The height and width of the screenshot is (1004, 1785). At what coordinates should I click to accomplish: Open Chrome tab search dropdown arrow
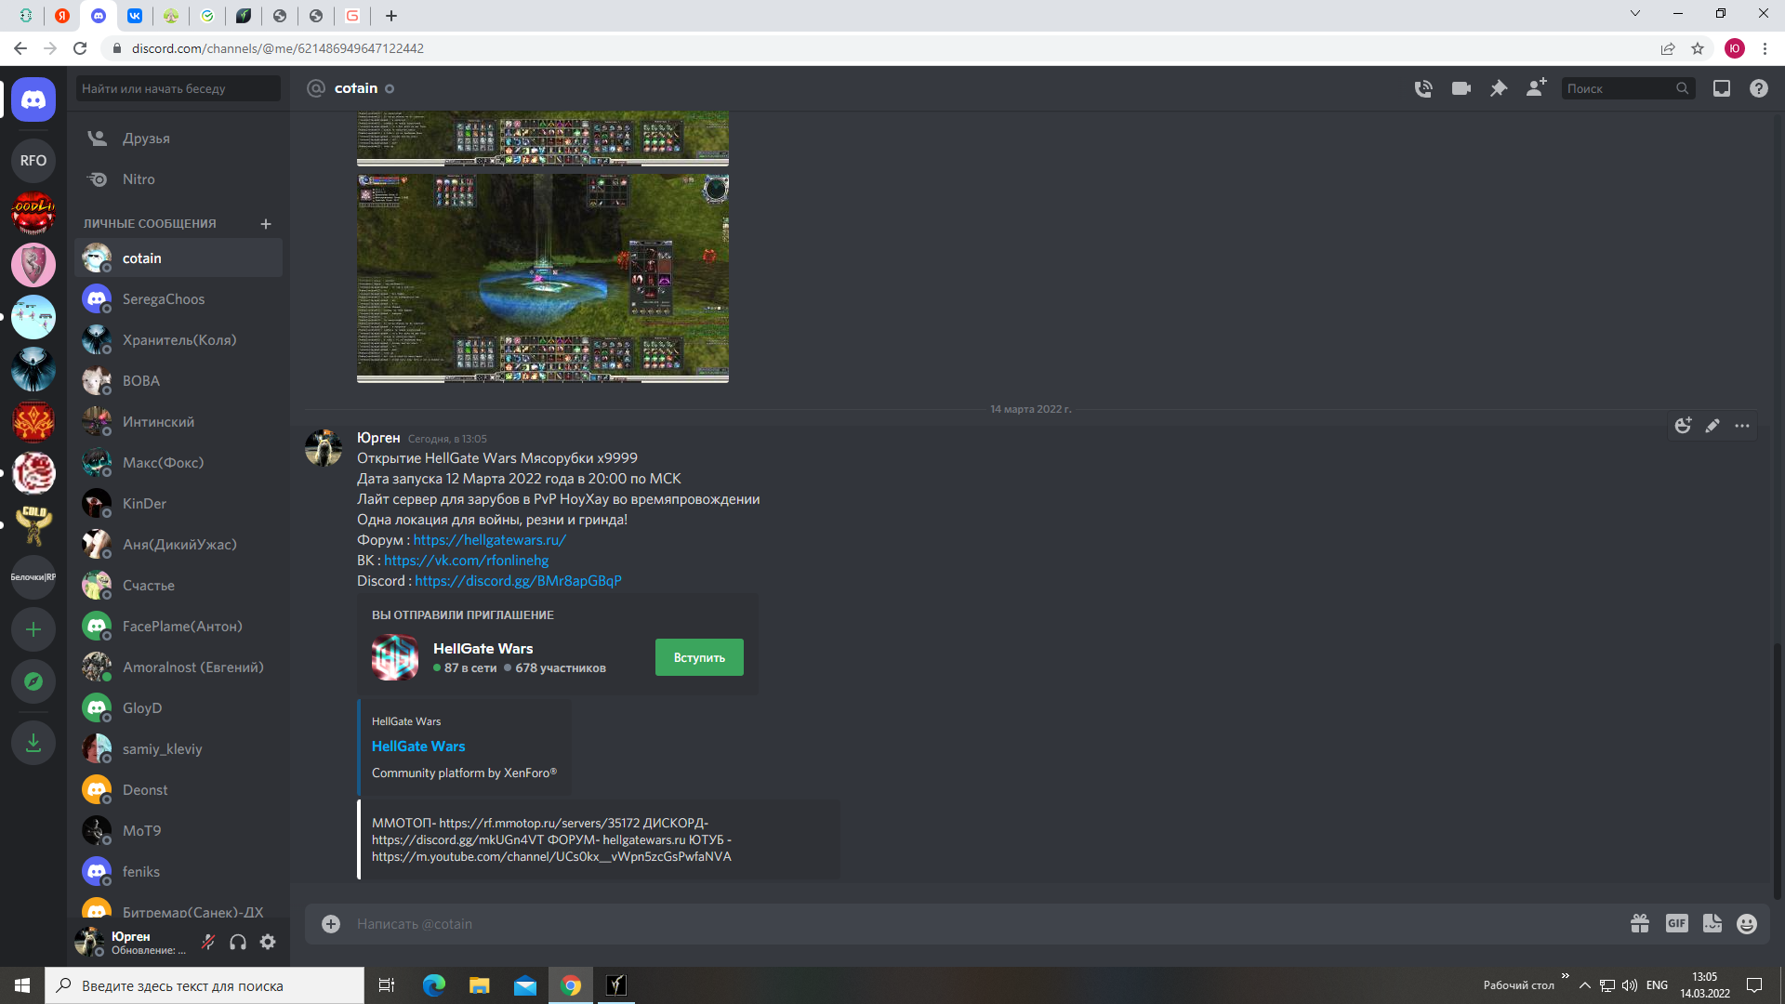point(1635,14)
